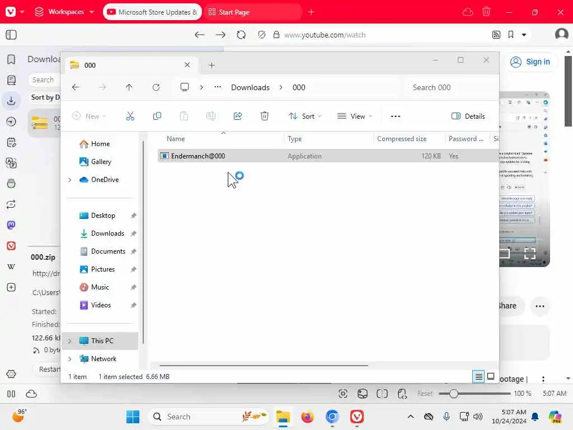Expand the OneDrive tree node
Screen dimensions: 573x430
pyautogui.click(x=70, y=180)
